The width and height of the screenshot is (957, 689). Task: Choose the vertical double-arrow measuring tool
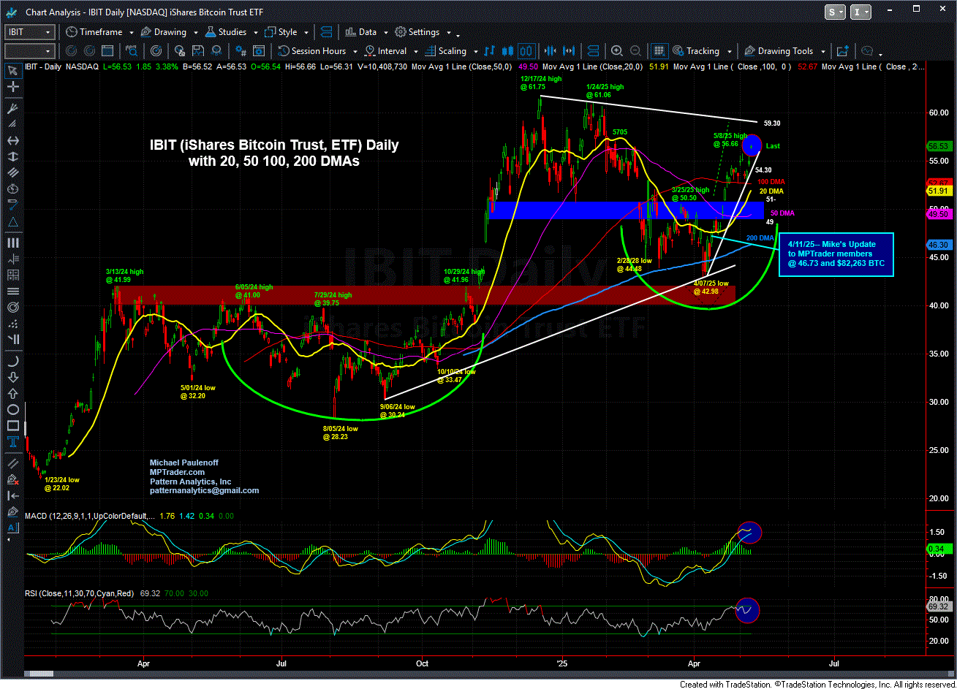point(14,157)
